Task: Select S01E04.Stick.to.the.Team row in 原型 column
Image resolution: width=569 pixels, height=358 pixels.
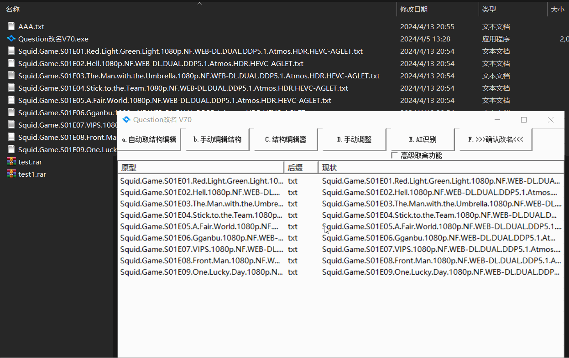Action: 202,215
